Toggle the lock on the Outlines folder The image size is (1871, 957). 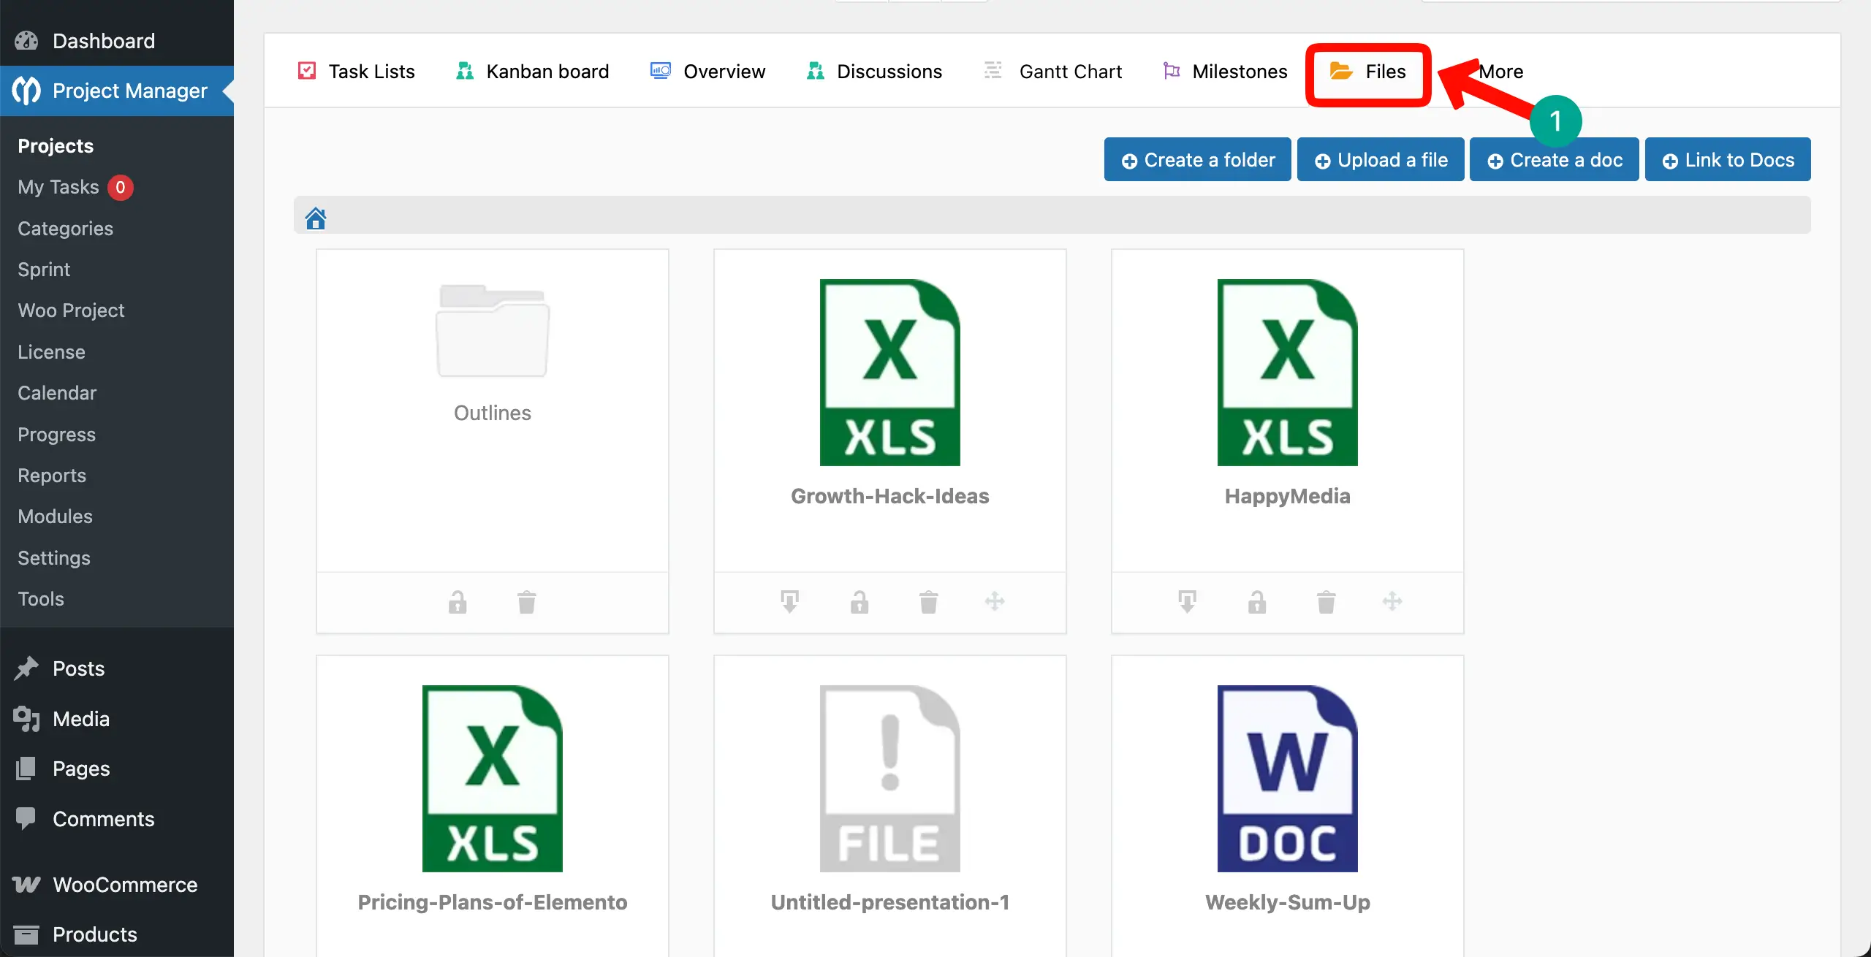[x=458, y=602]
